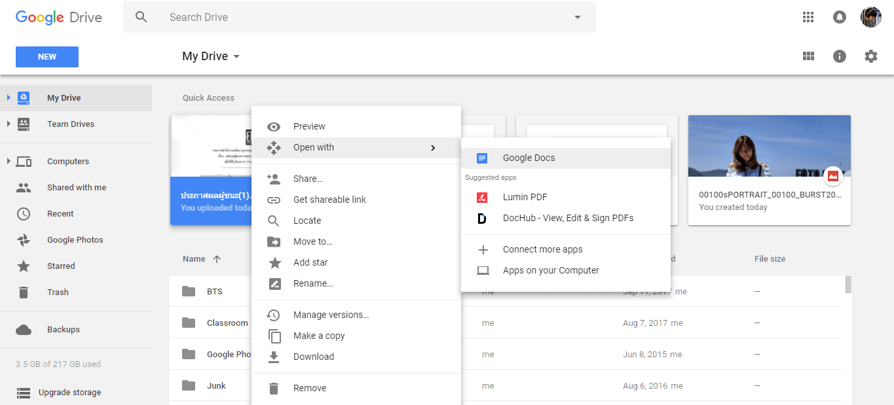Expand advanced search options arrow
894x405 pixels.
tap(576, 16)
